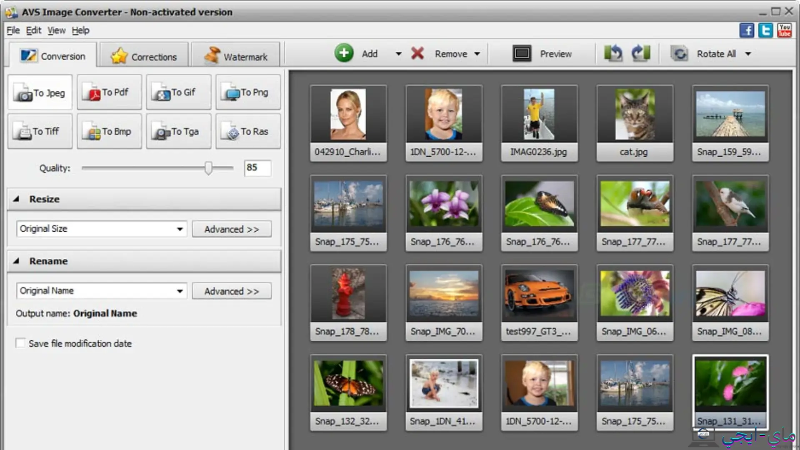Select the cat.jpg thumbnail

click(x=635, y=123)
